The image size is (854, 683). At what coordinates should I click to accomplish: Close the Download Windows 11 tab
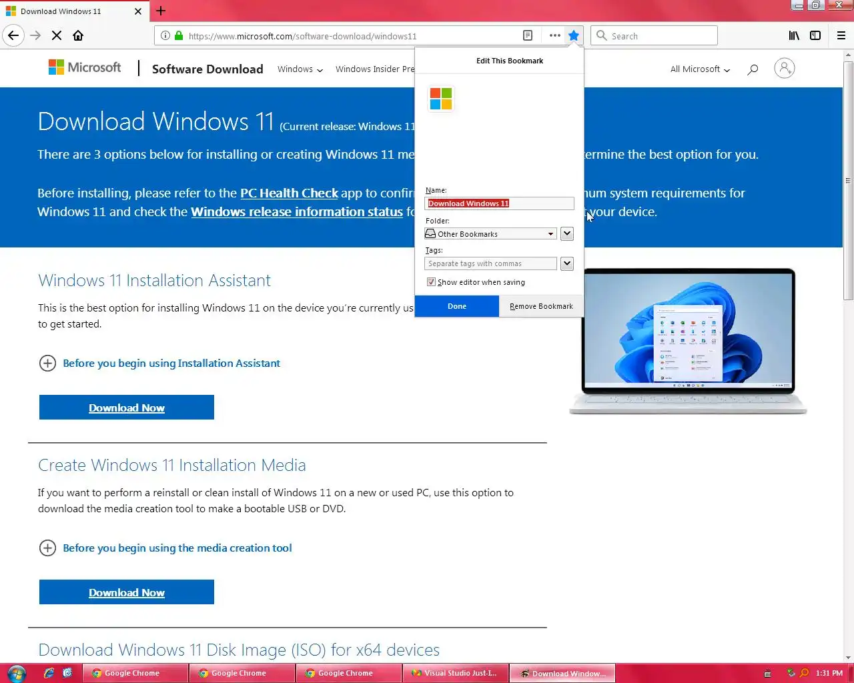coord(138,11)
